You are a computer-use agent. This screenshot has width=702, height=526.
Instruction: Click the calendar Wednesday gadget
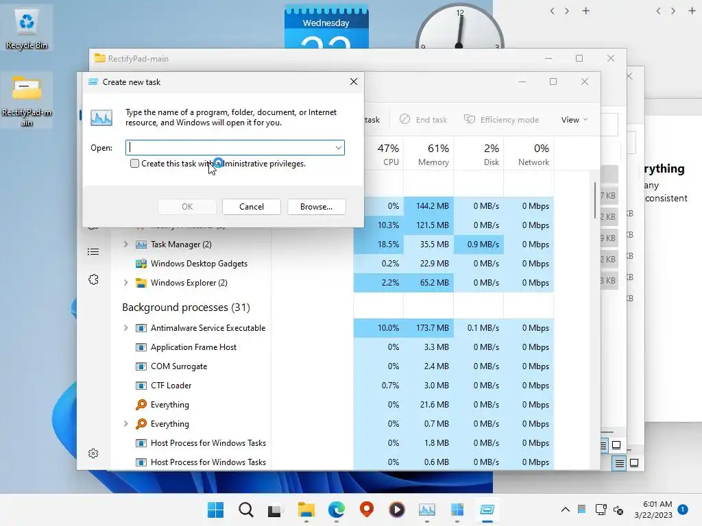pos(326,27)
